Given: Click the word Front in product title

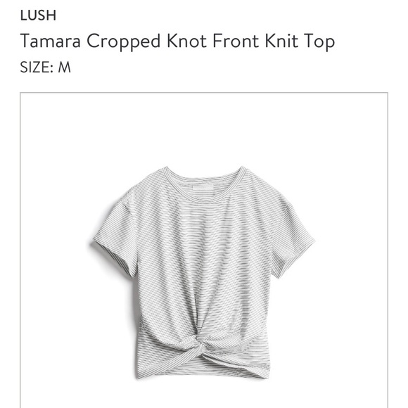Looking at the screenshot, I should click(x=236, y=41).
